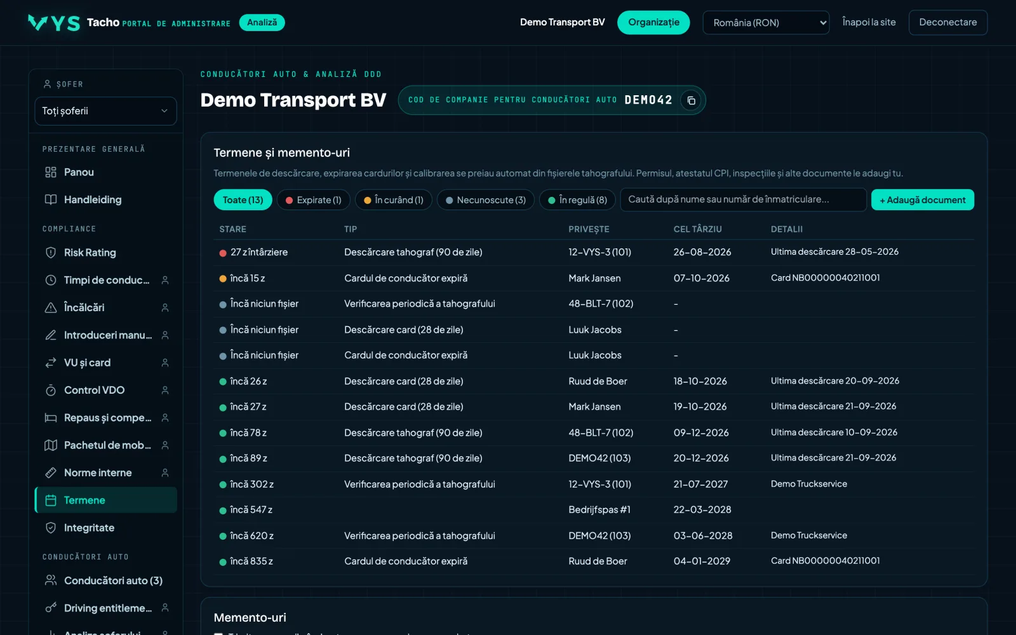Filter by În regulă (8)
Image resolution: width=1016 pixels, height=635 pixels.
(577, 200)
